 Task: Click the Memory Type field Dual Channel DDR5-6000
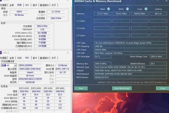coord(130,67)
